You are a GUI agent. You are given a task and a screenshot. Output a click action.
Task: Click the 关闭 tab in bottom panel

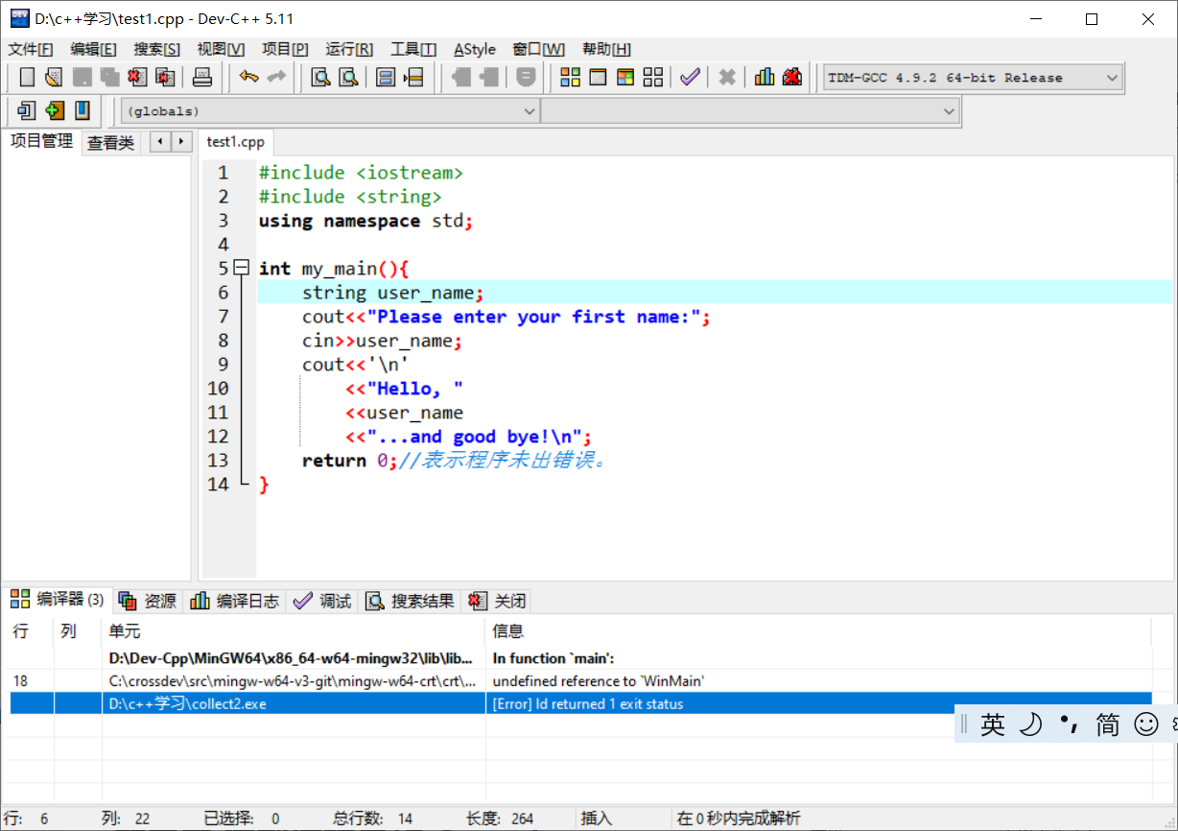pos(497,602)
